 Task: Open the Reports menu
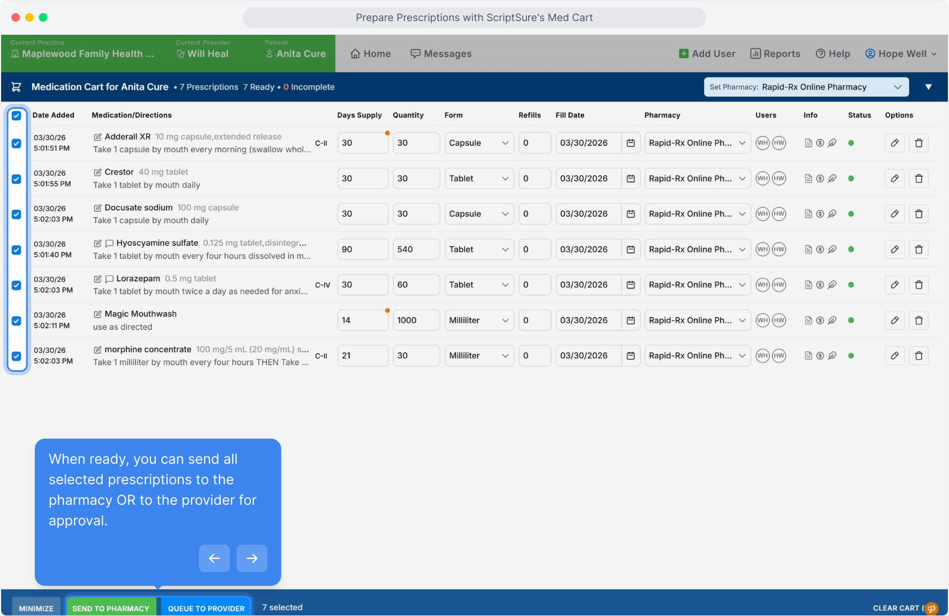click(775, 54)
